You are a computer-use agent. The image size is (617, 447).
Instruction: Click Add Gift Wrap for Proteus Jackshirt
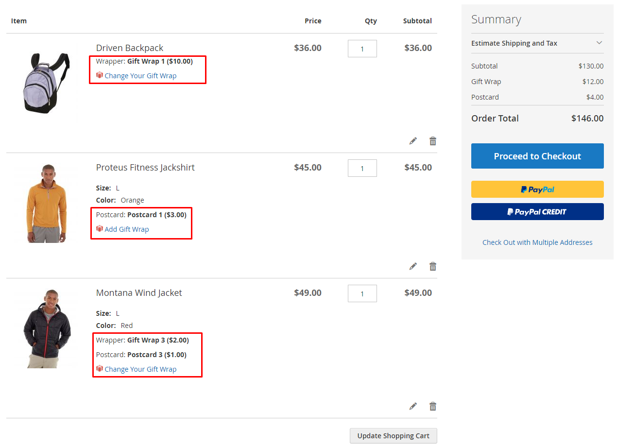(127, 229)
